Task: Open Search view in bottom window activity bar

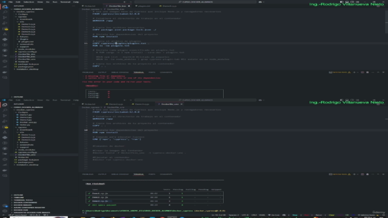Action: (5, 110)
